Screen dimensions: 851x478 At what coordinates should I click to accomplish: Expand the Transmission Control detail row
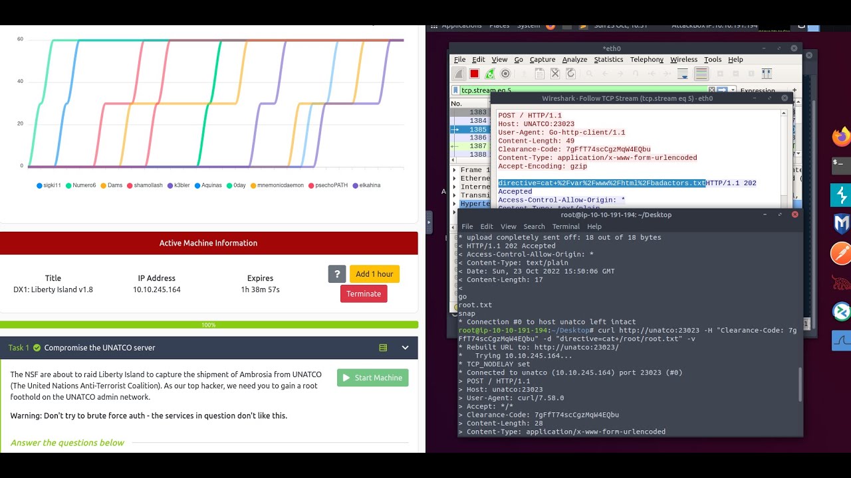pos(454,196)
